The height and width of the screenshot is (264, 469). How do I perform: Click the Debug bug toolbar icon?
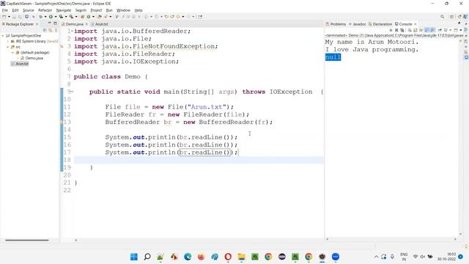click(x=41, y=17)
